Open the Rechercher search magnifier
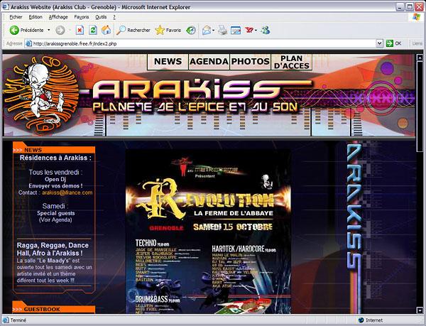Image resolution: width=426 pixels, height=326 pixels. [x=121, y=30]
